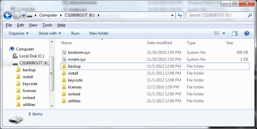Open help with the blue question icon
The image size is (257, 129).
(246, 33)
